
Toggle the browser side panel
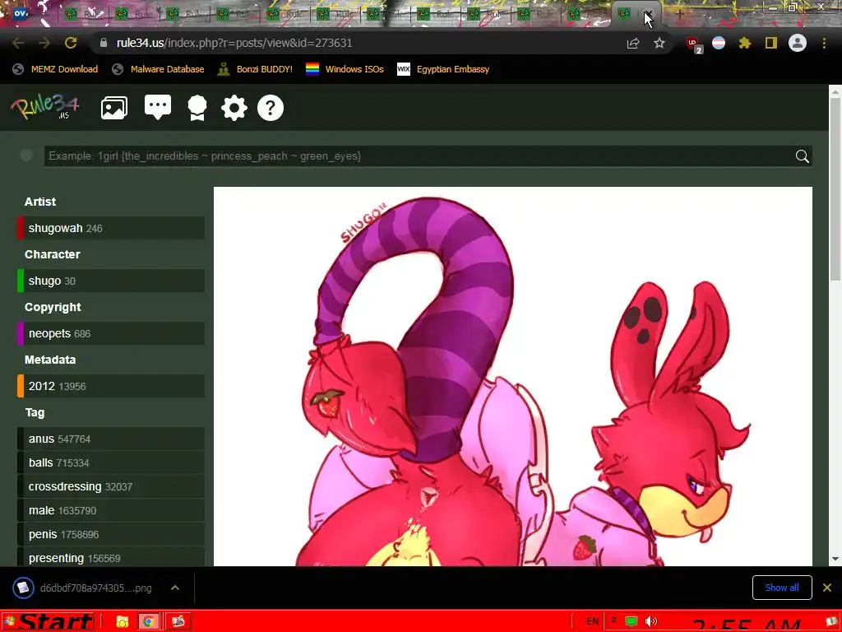pos(771,43)
